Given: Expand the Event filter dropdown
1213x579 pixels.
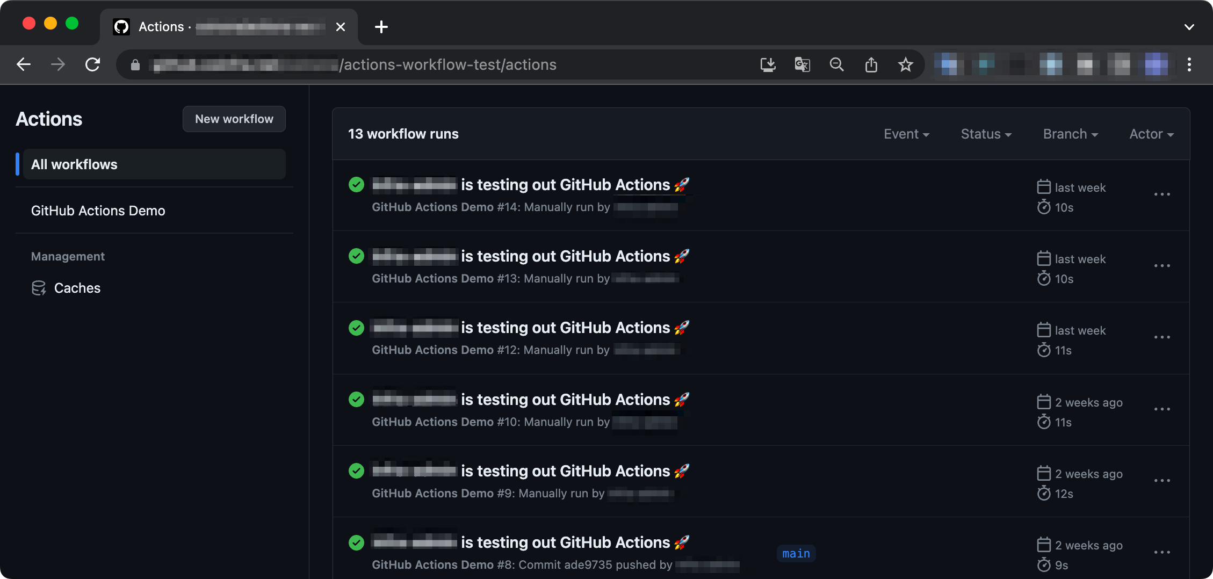Looking at the screenshot, I should point(906,134).
